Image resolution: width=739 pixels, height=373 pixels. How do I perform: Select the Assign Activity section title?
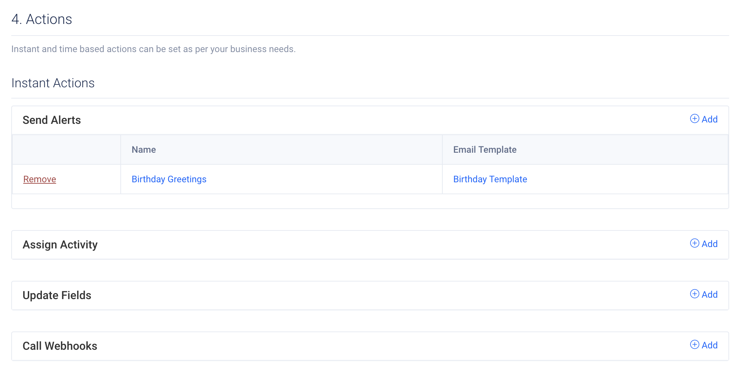60,245
